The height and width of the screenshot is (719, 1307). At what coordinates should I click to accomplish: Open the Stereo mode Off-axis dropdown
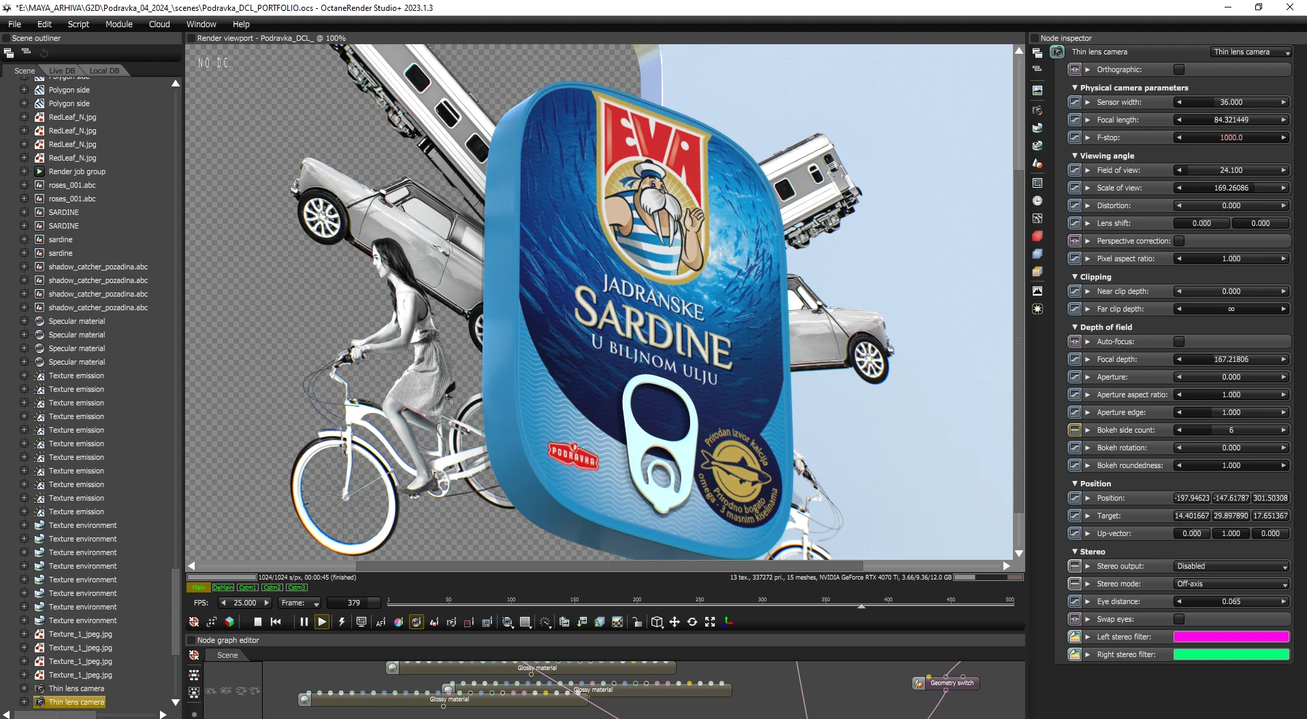pos(1231,584)
